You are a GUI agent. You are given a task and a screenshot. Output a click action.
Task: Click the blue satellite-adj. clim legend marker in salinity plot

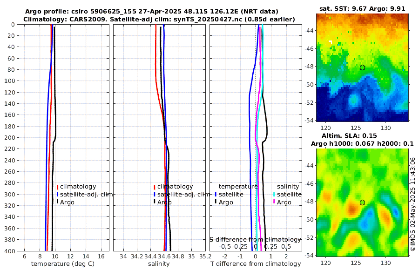(155, 194)
